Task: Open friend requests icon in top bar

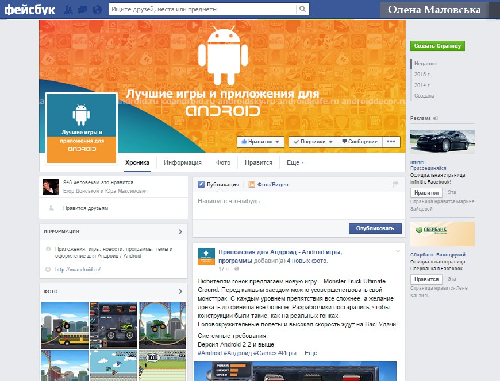Action: pyautogui.click(x=68, y=10)
